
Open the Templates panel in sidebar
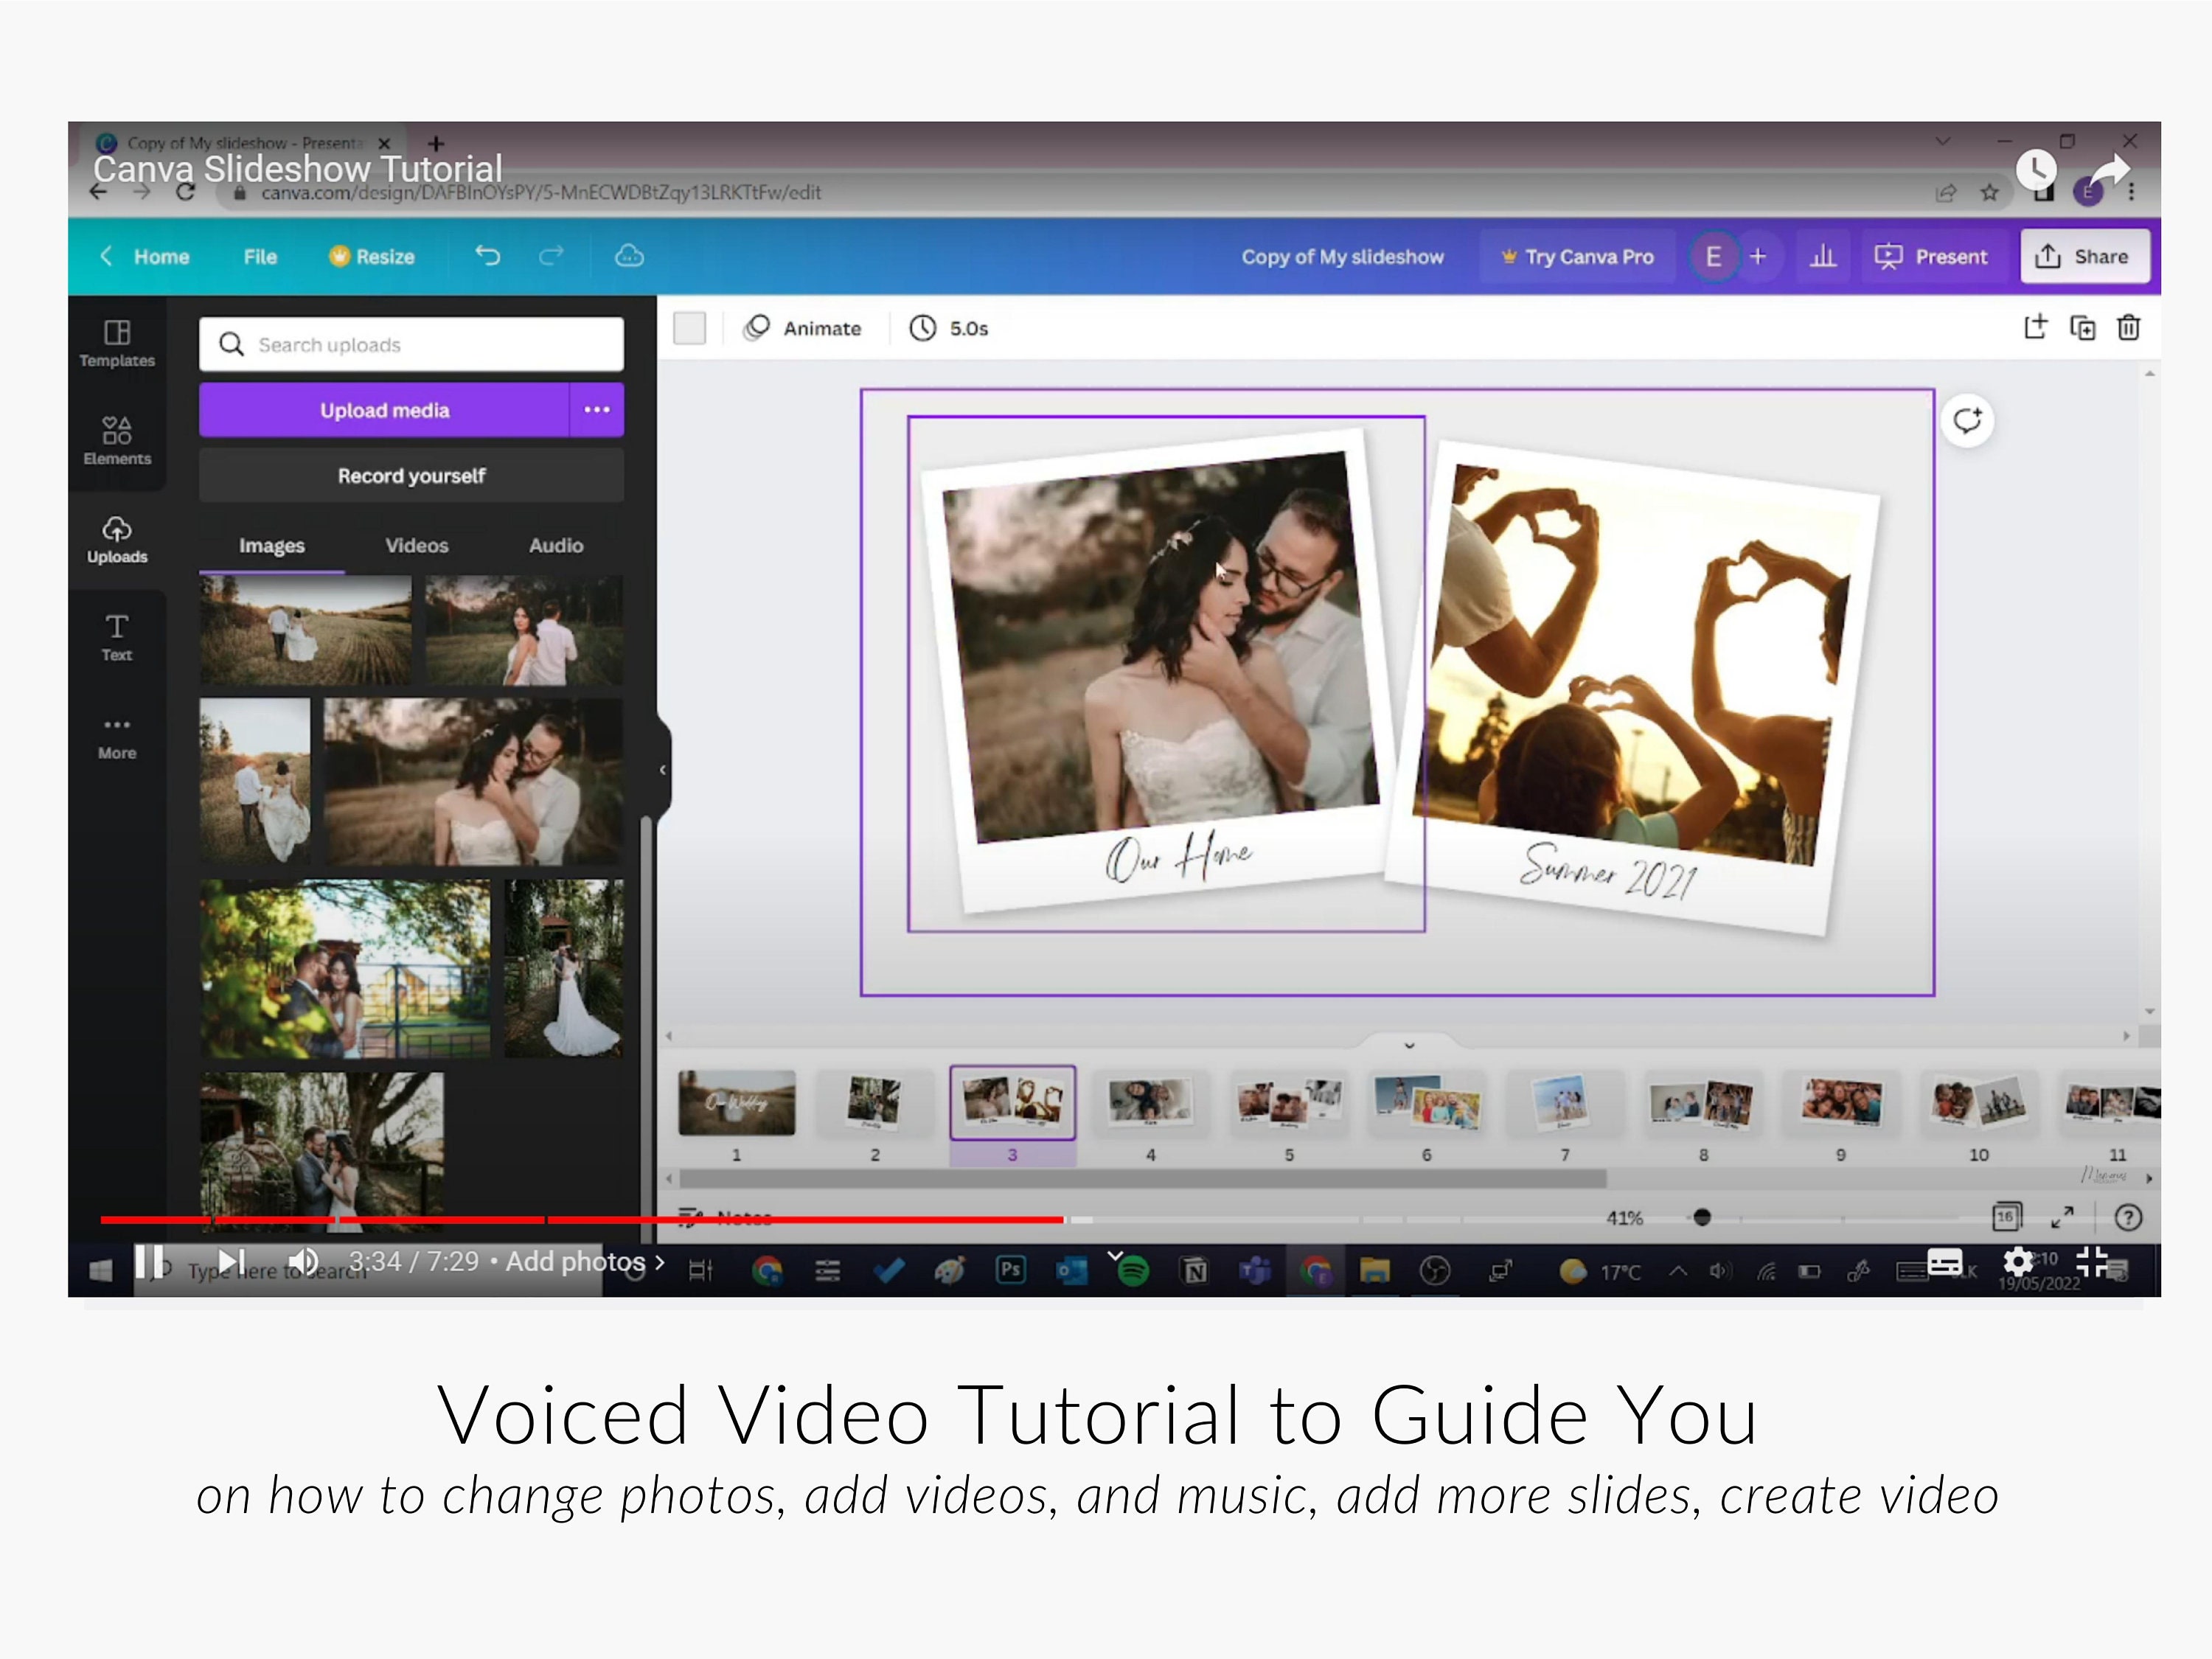117,343
